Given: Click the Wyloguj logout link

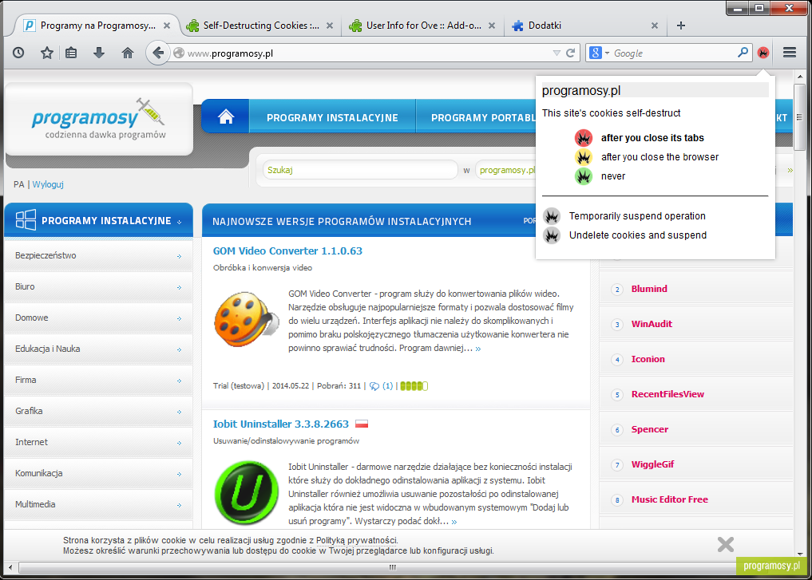Looking at the screenshot, I should click(48, 184).
